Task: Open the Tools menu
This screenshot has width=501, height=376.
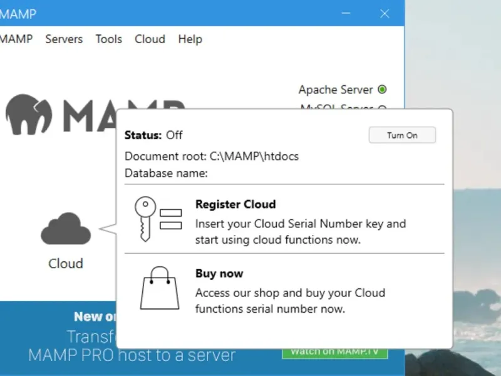Action: 108,39
